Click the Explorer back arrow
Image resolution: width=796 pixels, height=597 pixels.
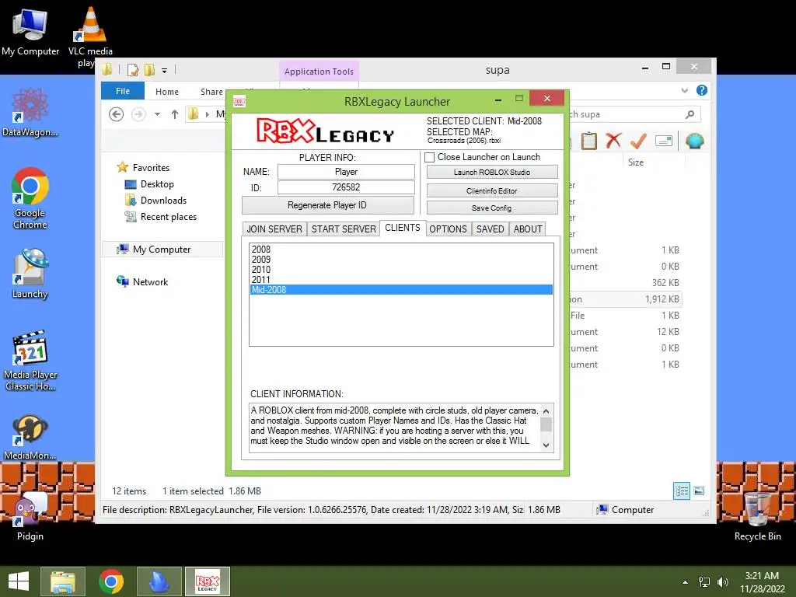117,114
